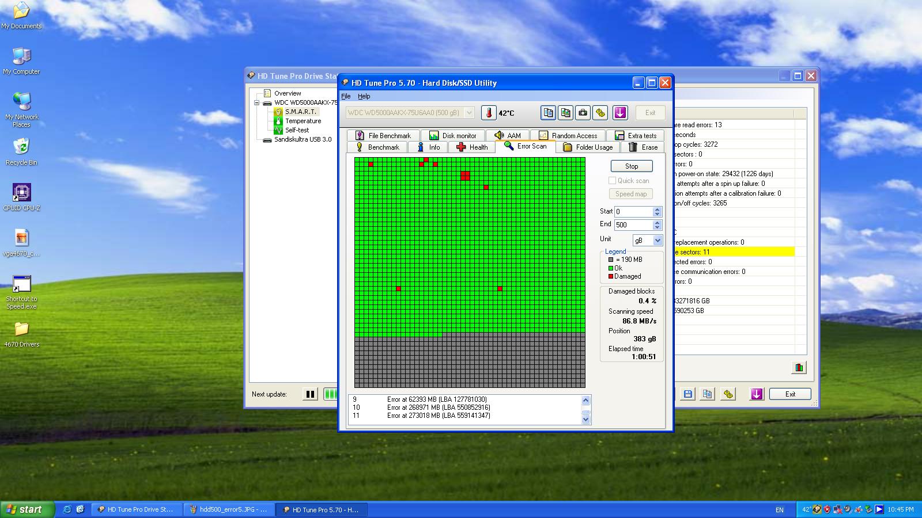Switch to Folder Usage tab

pyautogui.click(x=588, y=147)
